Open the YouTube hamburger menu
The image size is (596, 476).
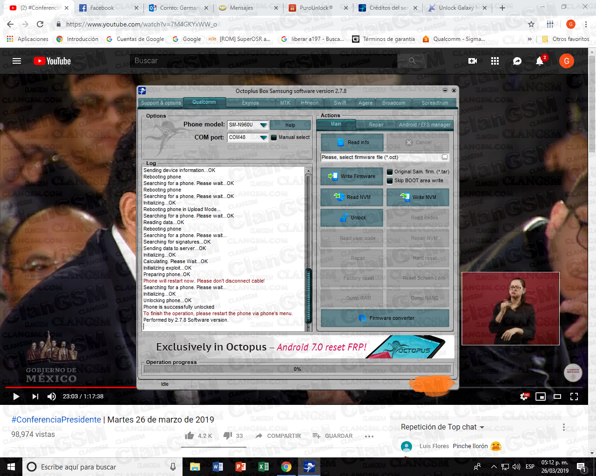pyautogui.click(x=17, y=61)
